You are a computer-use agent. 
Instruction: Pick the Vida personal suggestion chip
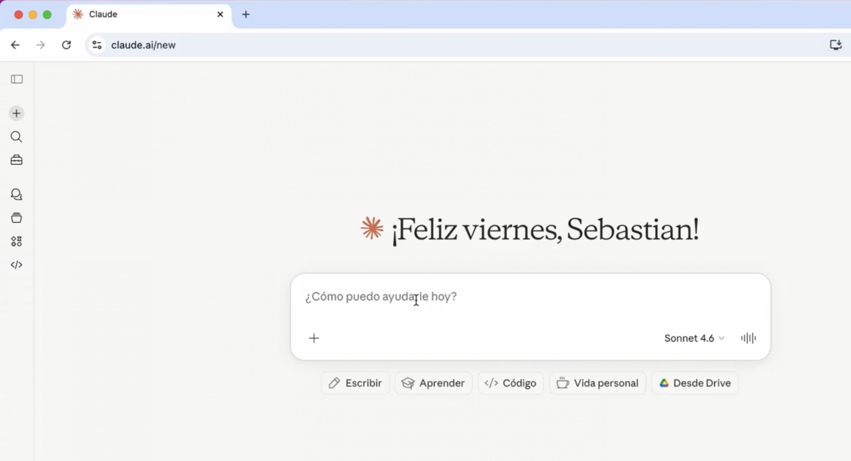(x=597, y=383)
